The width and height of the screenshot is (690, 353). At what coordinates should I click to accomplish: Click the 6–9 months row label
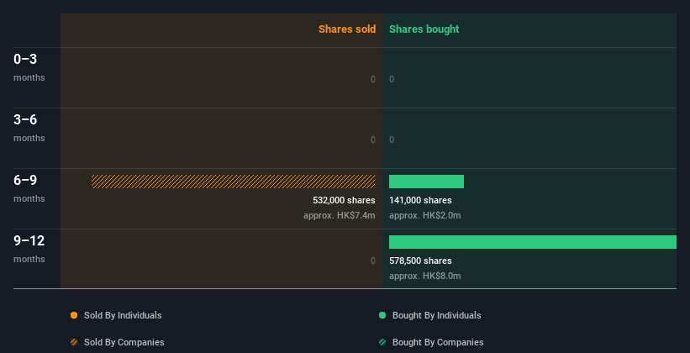pos(29,188)
